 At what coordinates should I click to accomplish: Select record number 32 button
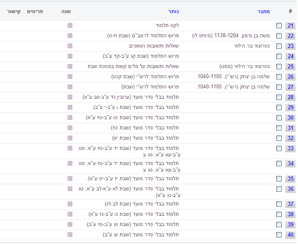(290, 139)
